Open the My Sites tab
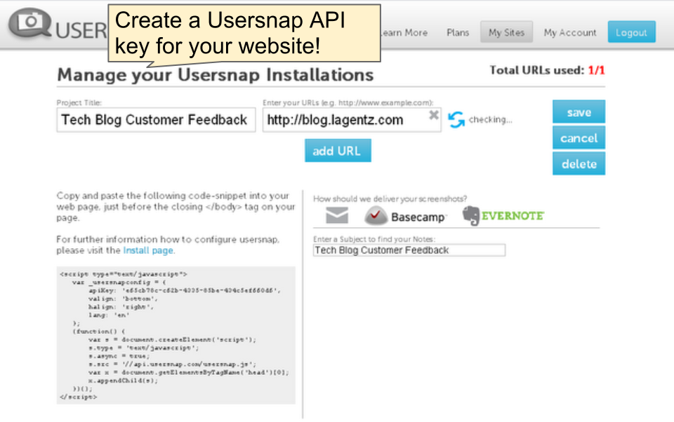 coord(506,32)
